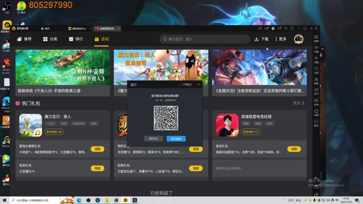The height and width of the screenshot is (204, 363).
Task: Open the 下载 downloads page
Action: coord(261,39)
